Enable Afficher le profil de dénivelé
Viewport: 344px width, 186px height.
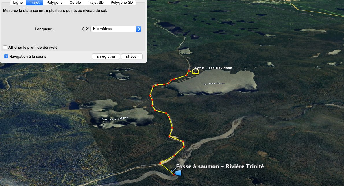(x=5, y=47)
